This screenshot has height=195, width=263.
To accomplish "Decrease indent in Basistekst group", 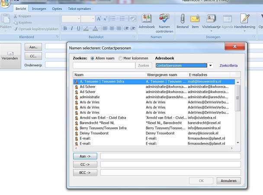I will (x=126, y=28).
